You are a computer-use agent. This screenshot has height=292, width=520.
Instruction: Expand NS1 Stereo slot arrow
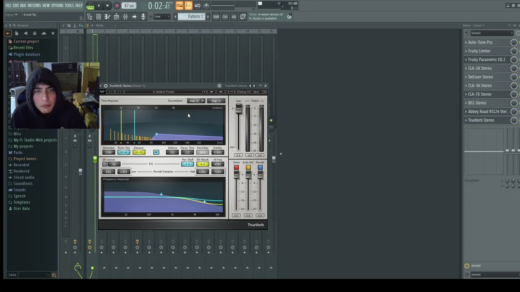tap(466, 103)
